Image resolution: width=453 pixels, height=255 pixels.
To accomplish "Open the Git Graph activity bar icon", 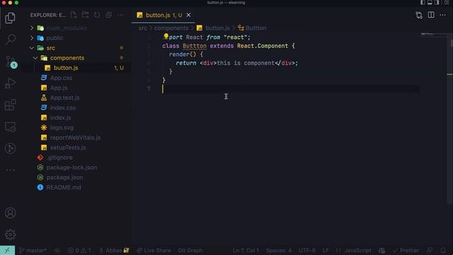I will click(11, 148).
